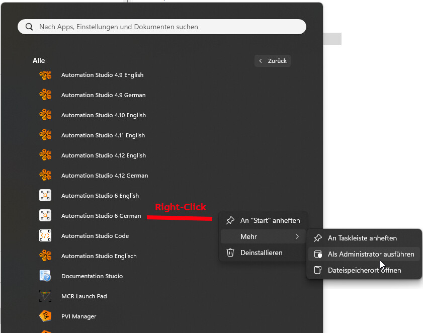423x333 pixels.
Task: Start Automation Studio 4.12 English label
Action: [104, 155]
